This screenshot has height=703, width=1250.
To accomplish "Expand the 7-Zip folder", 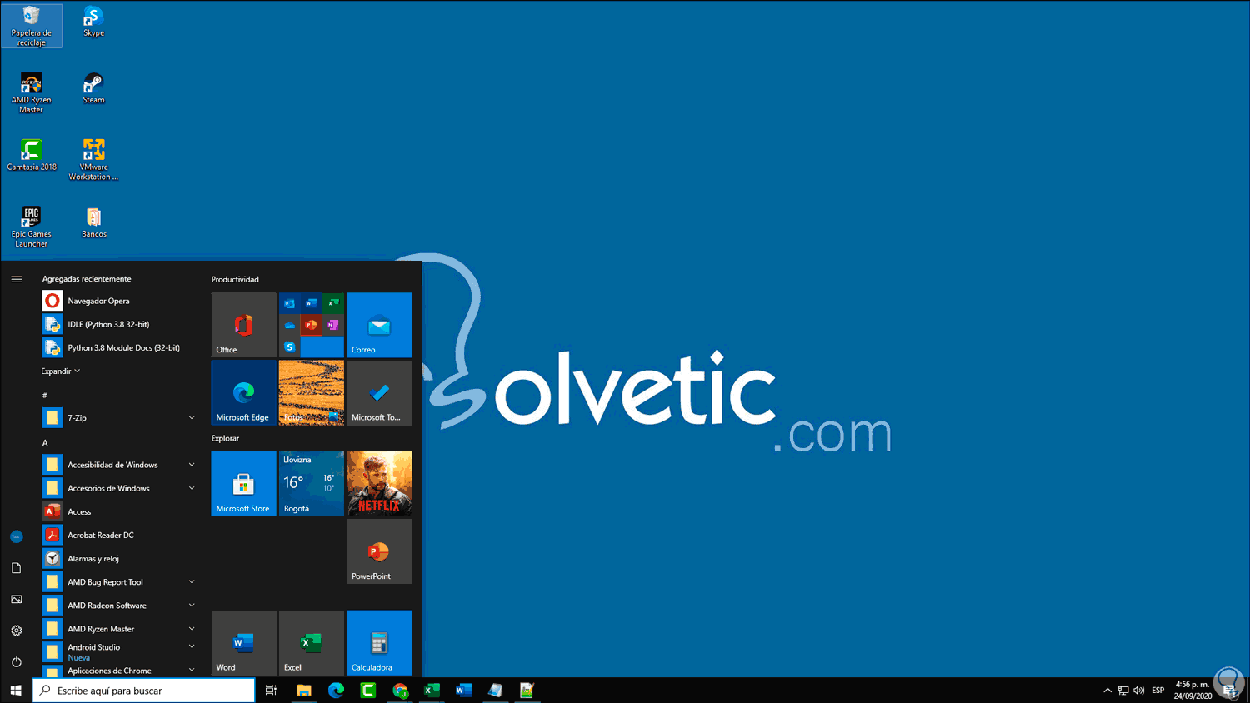I will [119, 417].
